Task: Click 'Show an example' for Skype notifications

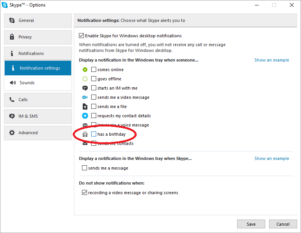Action: point(272,158)
